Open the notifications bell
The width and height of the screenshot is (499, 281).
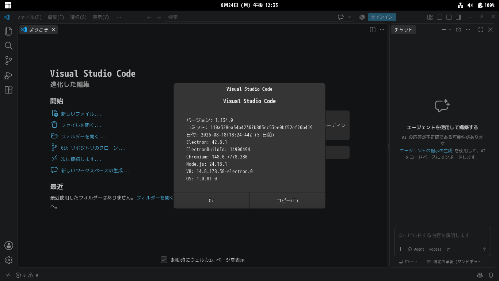pos(491,275)
